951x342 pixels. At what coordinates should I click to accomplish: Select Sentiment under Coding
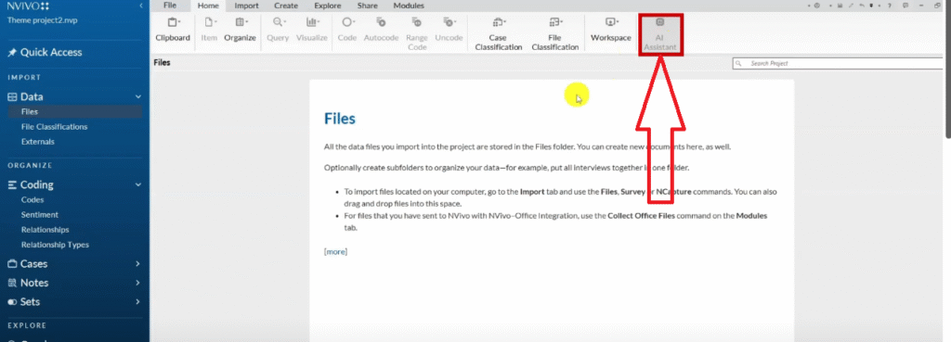[39, 215]
